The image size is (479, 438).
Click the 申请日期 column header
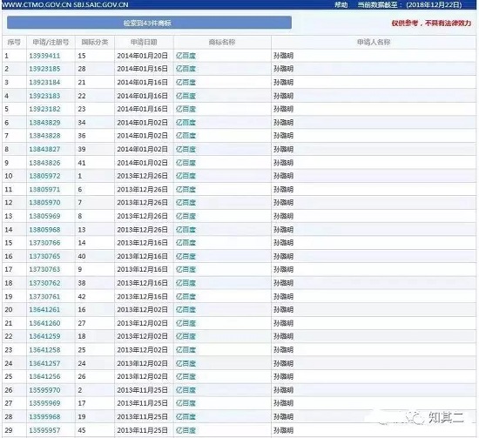(x=144, y=42)
